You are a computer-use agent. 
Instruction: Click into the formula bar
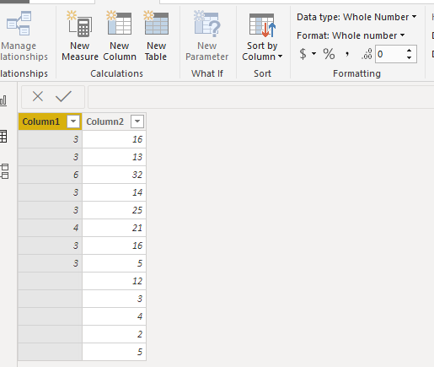pyautogui.click(x=260, y=97)
